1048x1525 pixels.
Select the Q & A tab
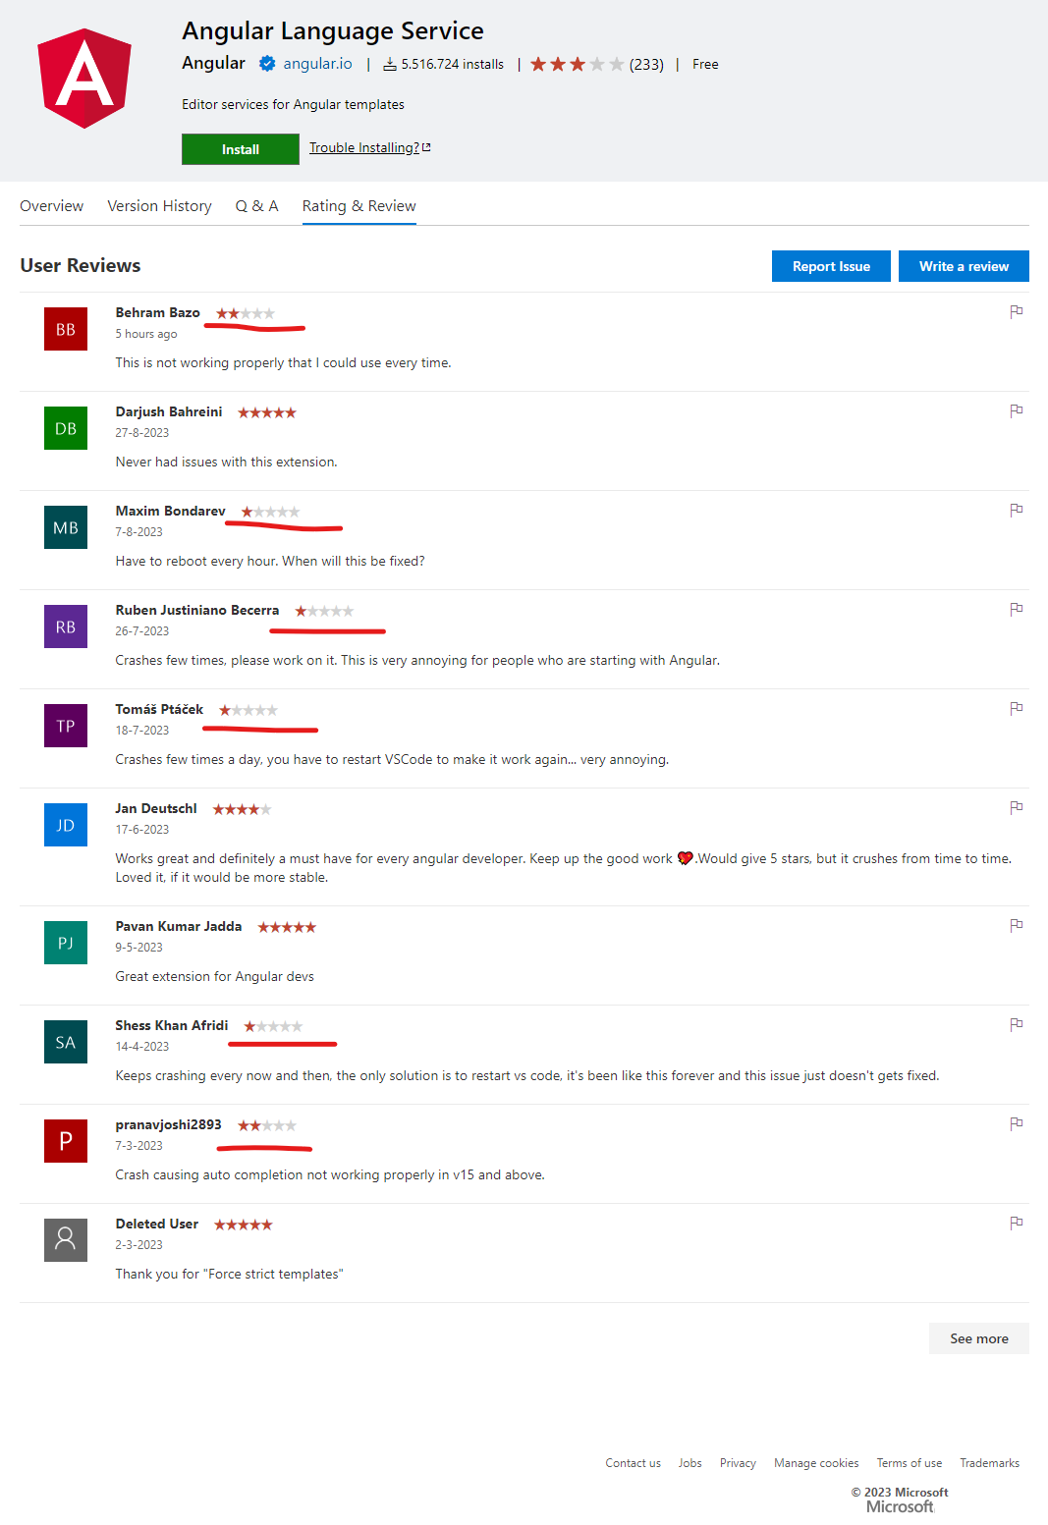pyautogui.click(x=255, y=206)
